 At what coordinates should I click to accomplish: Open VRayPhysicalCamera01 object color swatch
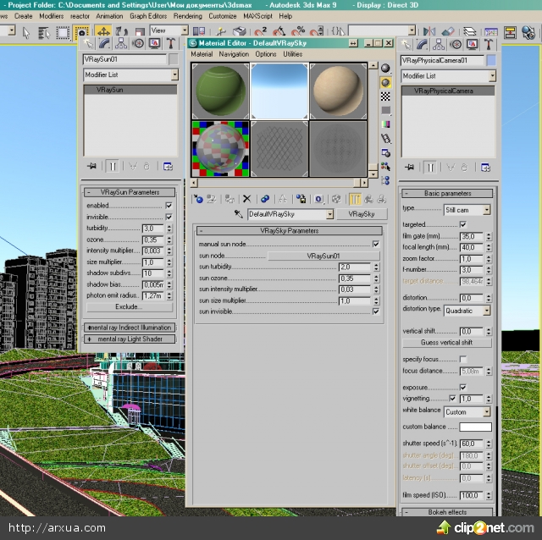tap(491, 60)
